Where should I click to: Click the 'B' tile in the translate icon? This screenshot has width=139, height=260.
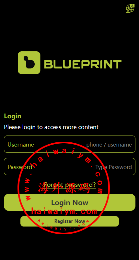tap(128, 11)
